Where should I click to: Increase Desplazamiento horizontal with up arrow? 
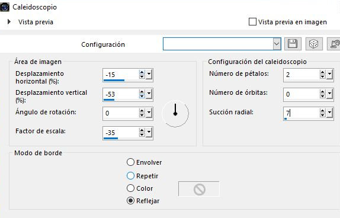click(142, 72)
